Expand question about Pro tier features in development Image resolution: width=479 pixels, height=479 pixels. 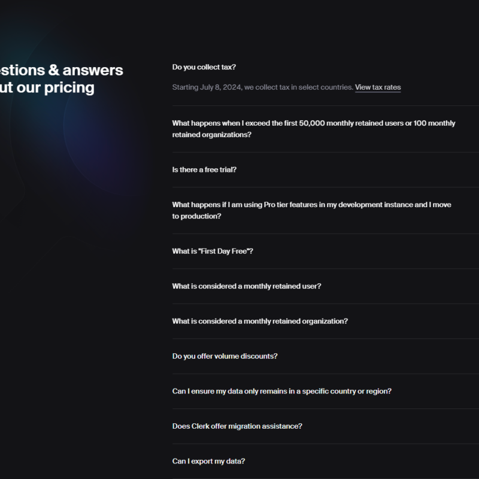pyautogui.click(x=311, y=210)
